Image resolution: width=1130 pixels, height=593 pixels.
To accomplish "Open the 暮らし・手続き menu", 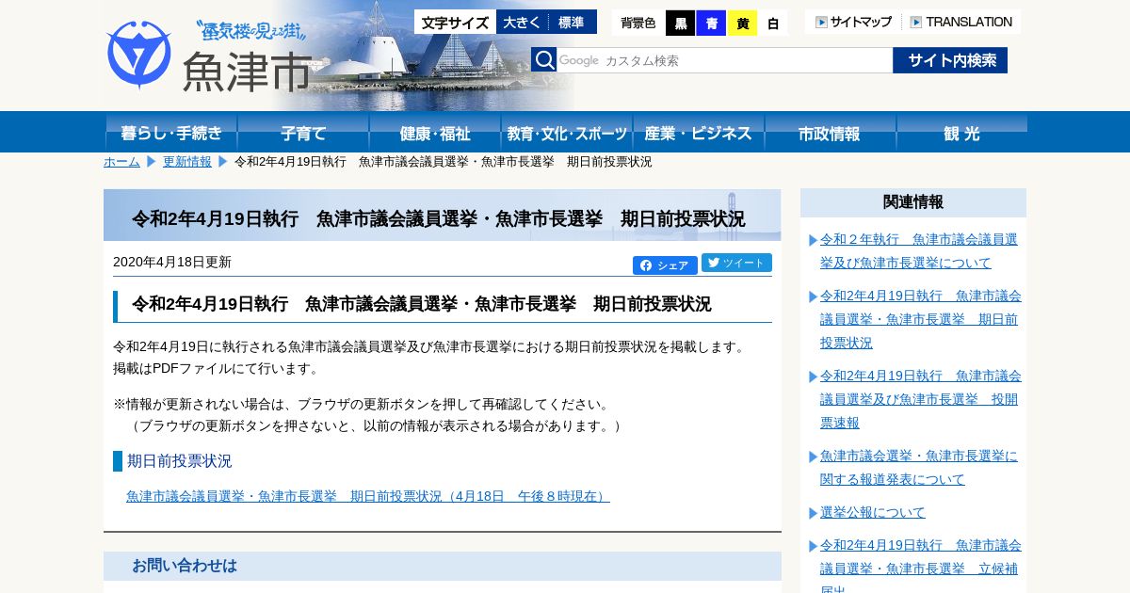I will click(170, 132).
